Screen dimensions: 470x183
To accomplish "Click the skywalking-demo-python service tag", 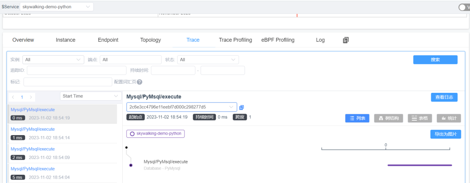I will (155, 133).
